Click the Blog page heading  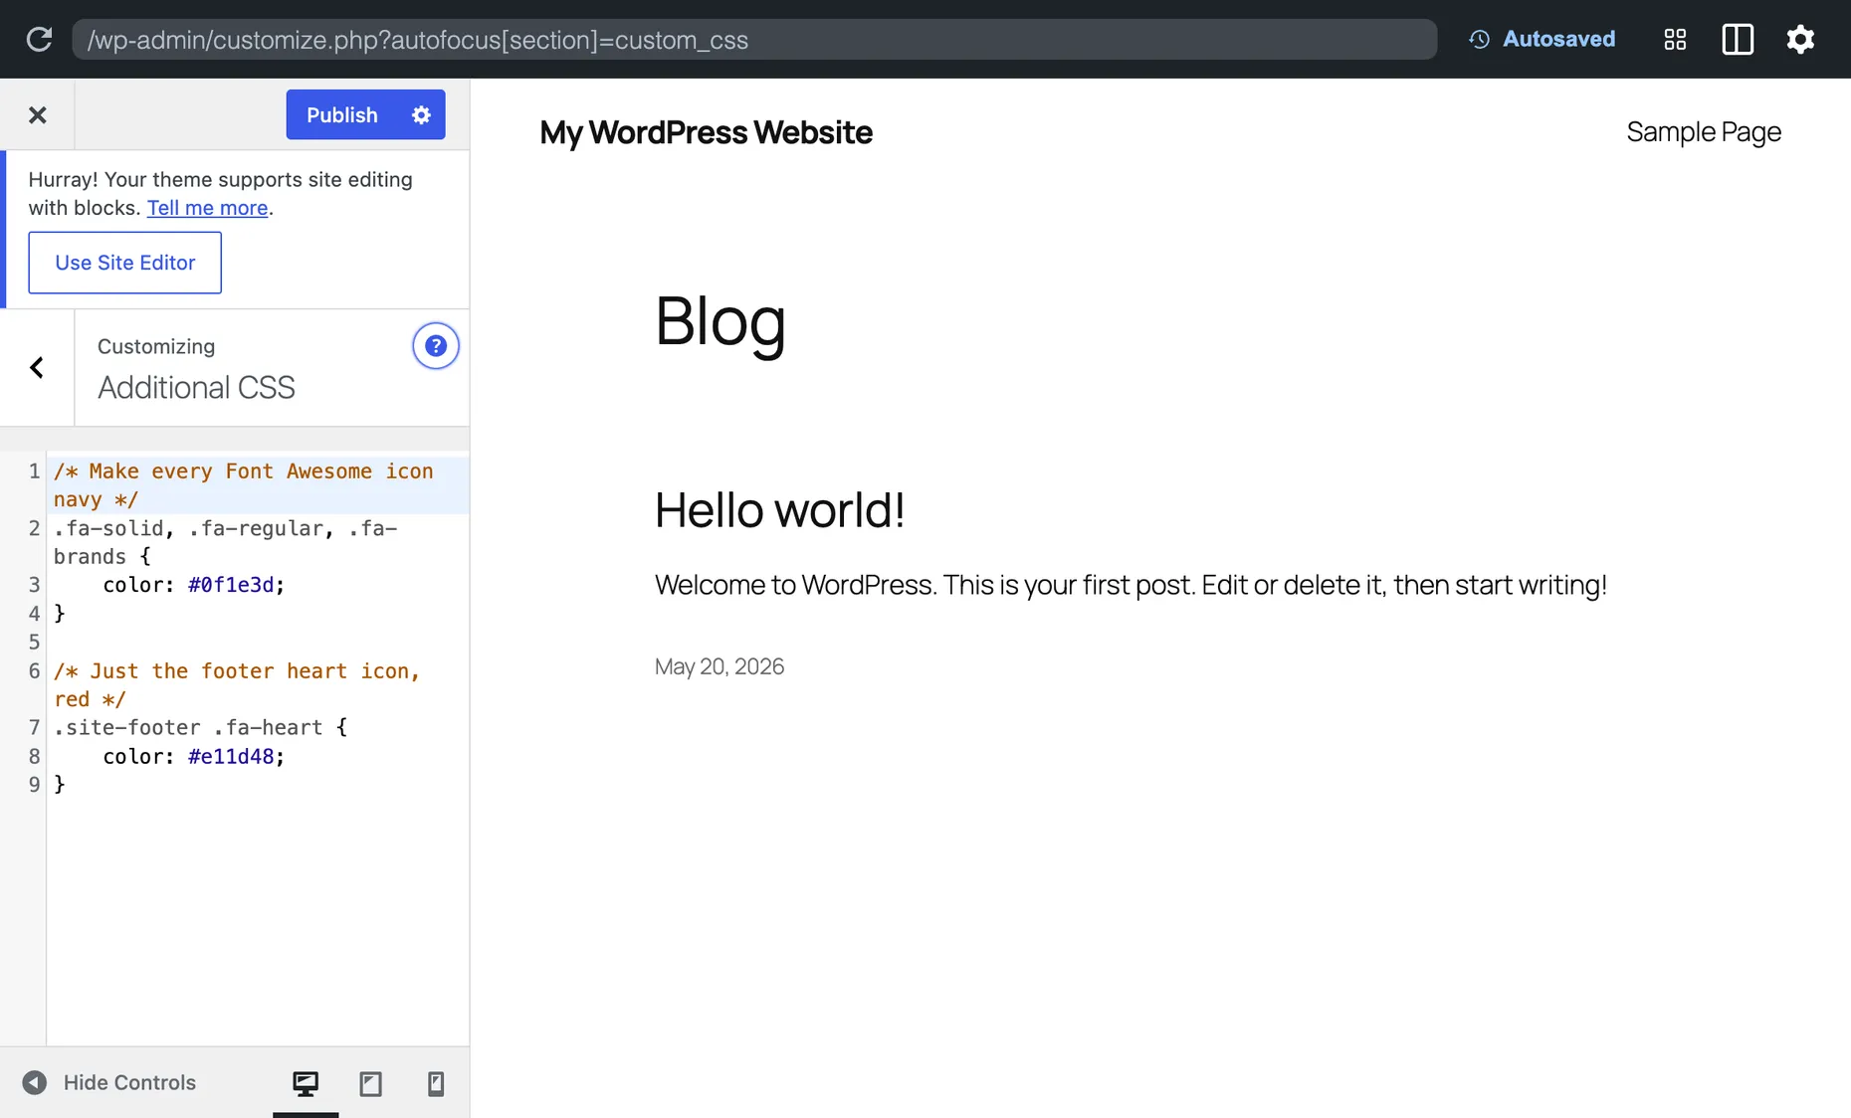tap(720, 321)
